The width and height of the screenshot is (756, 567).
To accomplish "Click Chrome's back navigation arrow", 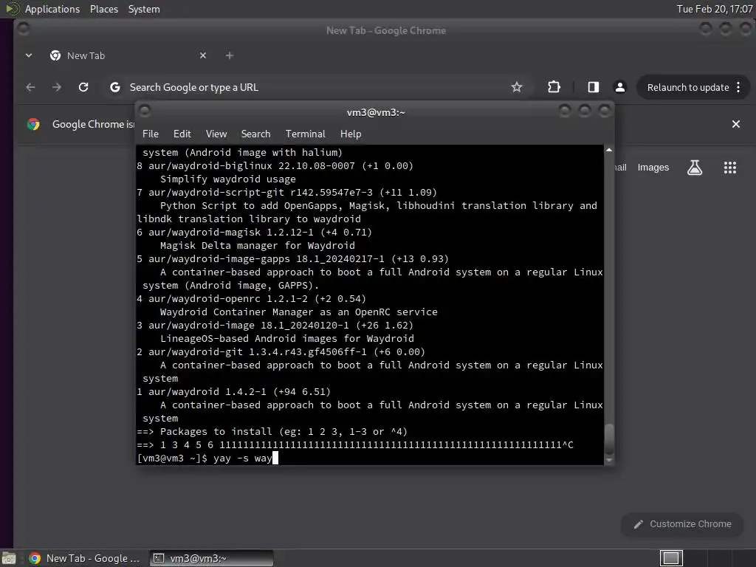I will pos(30,87).
